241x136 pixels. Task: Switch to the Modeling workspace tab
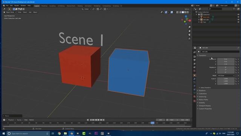(44, 6)
